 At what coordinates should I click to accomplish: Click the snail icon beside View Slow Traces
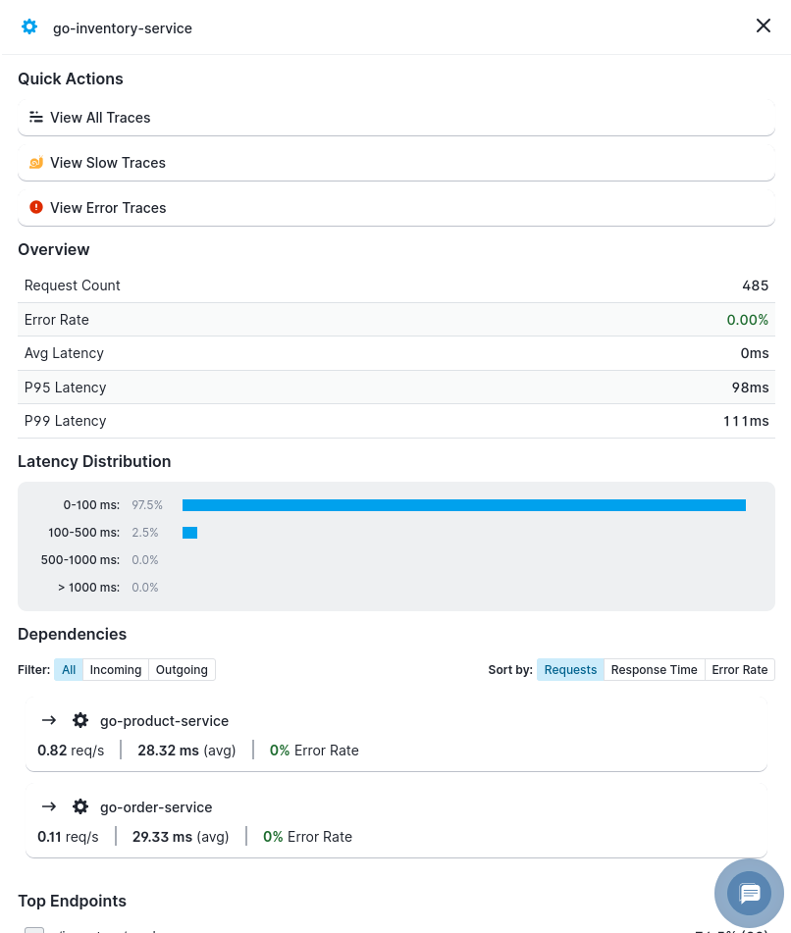(x=36, y=162)
